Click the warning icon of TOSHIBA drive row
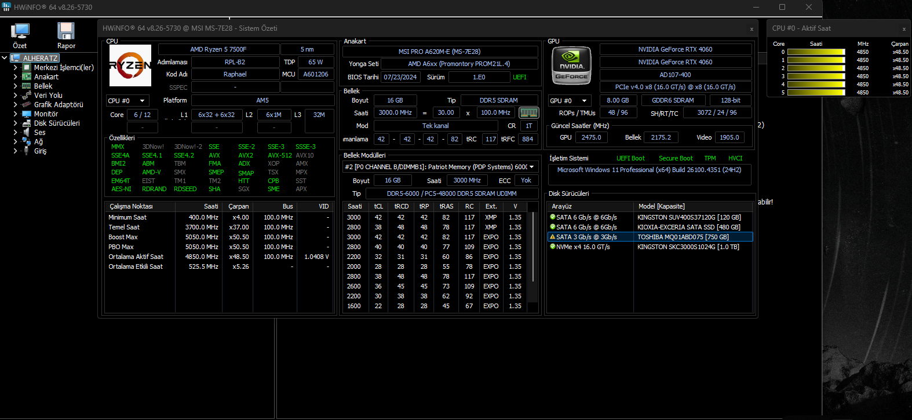This screenshot has height=420, width=912. click(x=553, y=237)
